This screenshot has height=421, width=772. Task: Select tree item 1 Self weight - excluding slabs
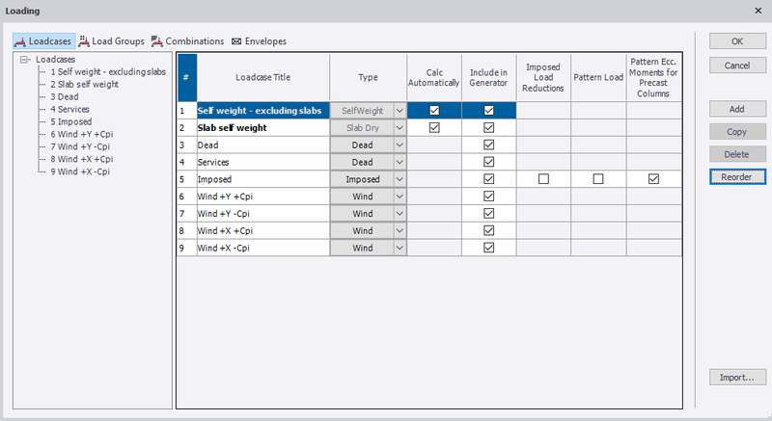click(108, 71)
